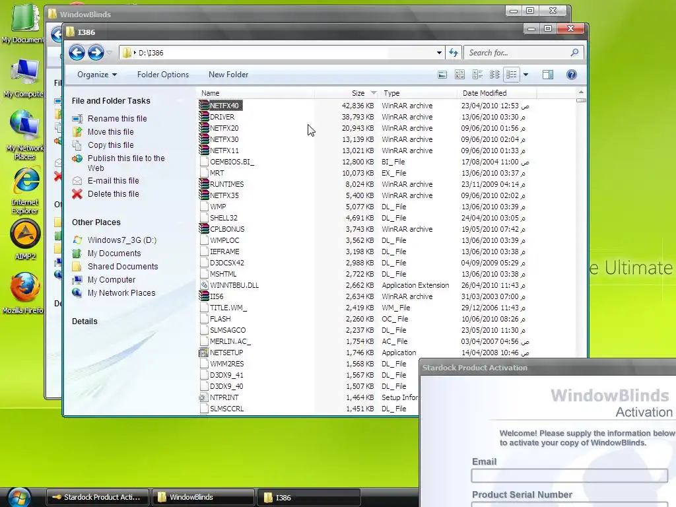Open the view options dropdown arrow
Screen dimensions: 676x507
525,75
